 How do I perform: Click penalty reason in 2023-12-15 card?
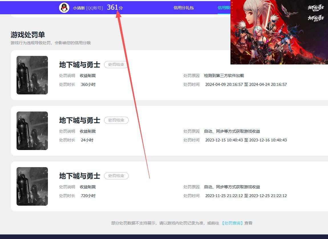232,131
